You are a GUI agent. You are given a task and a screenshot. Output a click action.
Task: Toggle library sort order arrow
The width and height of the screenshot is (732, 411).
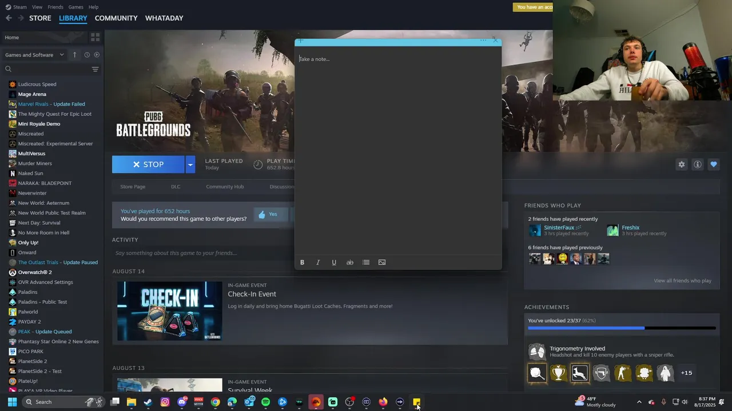(74, 55)
